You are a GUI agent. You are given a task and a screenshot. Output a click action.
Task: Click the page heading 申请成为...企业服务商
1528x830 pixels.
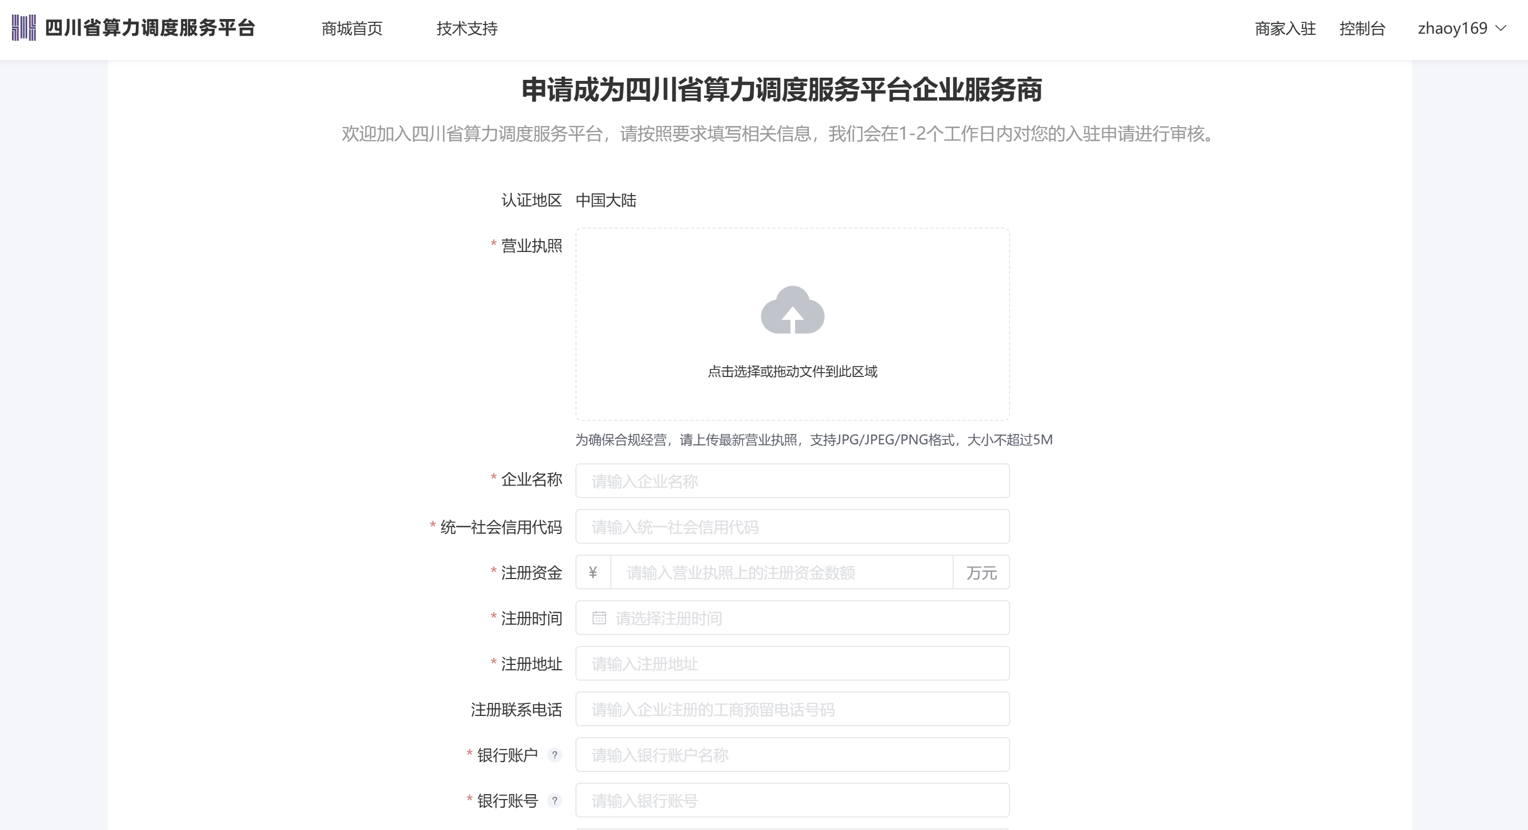click(781, 90)
